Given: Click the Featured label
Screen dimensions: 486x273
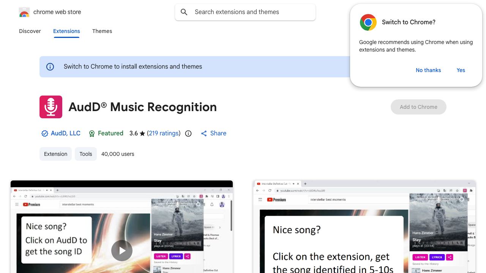Looking at the screenshot, I should pyautogui.click(x=110, y=133).
